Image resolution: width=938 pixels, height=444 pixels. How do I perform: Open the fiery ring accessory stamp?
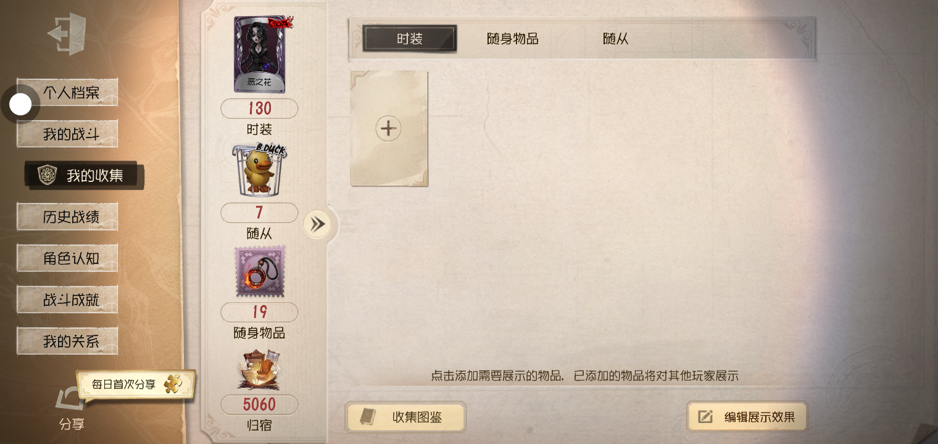[x=260, y=272]
